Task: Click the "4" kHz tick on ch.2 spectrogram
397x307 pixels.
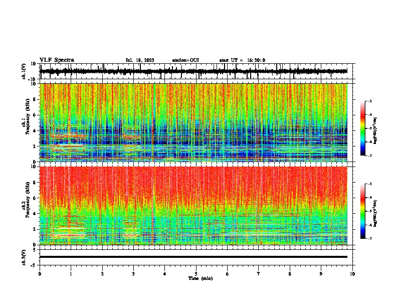Action: [35, 214]
